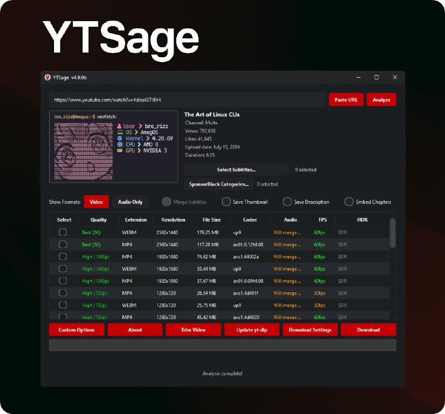Start the Download
The image size is (445, 414).
tap(368, 330)
